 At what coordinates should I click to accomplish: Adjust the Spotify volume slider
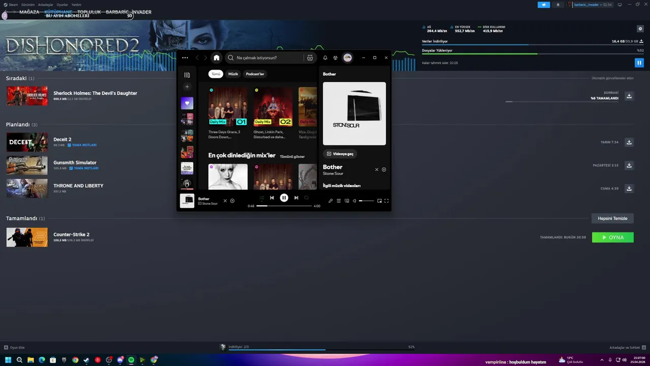pyautogui.click(x=366, y=201)
